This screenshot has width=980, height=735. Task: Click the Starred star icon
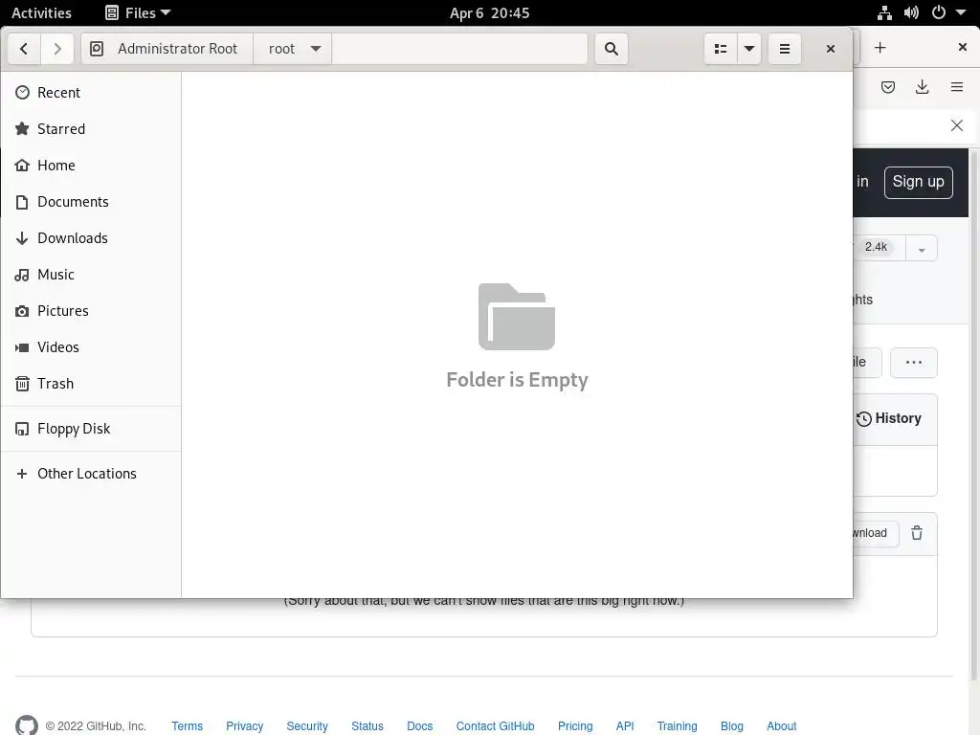coord(22,129)
